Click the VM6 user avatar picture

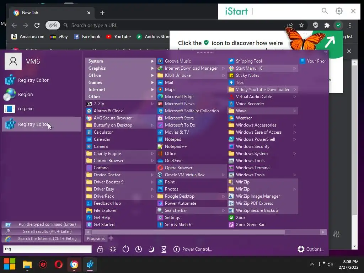click(x=13, y=61)
